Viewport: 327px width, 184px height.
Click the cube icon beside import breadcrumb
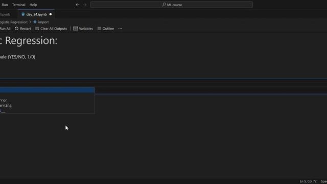tap(35, 22)
